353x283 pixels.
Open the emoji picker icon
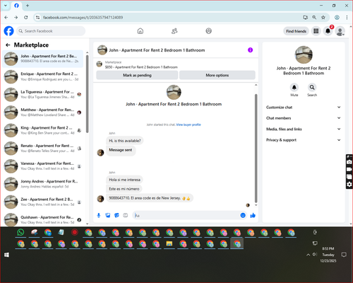tap(243, 215)
